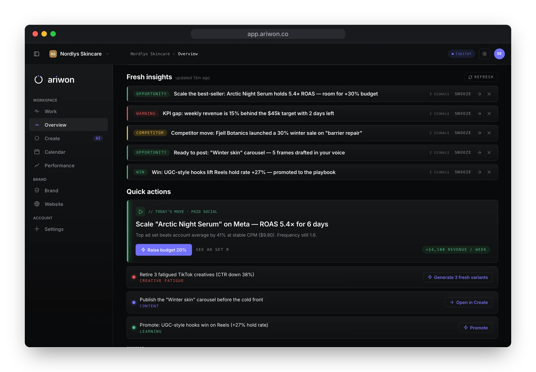Click Generate 3 fresh variants

(458, 278)
